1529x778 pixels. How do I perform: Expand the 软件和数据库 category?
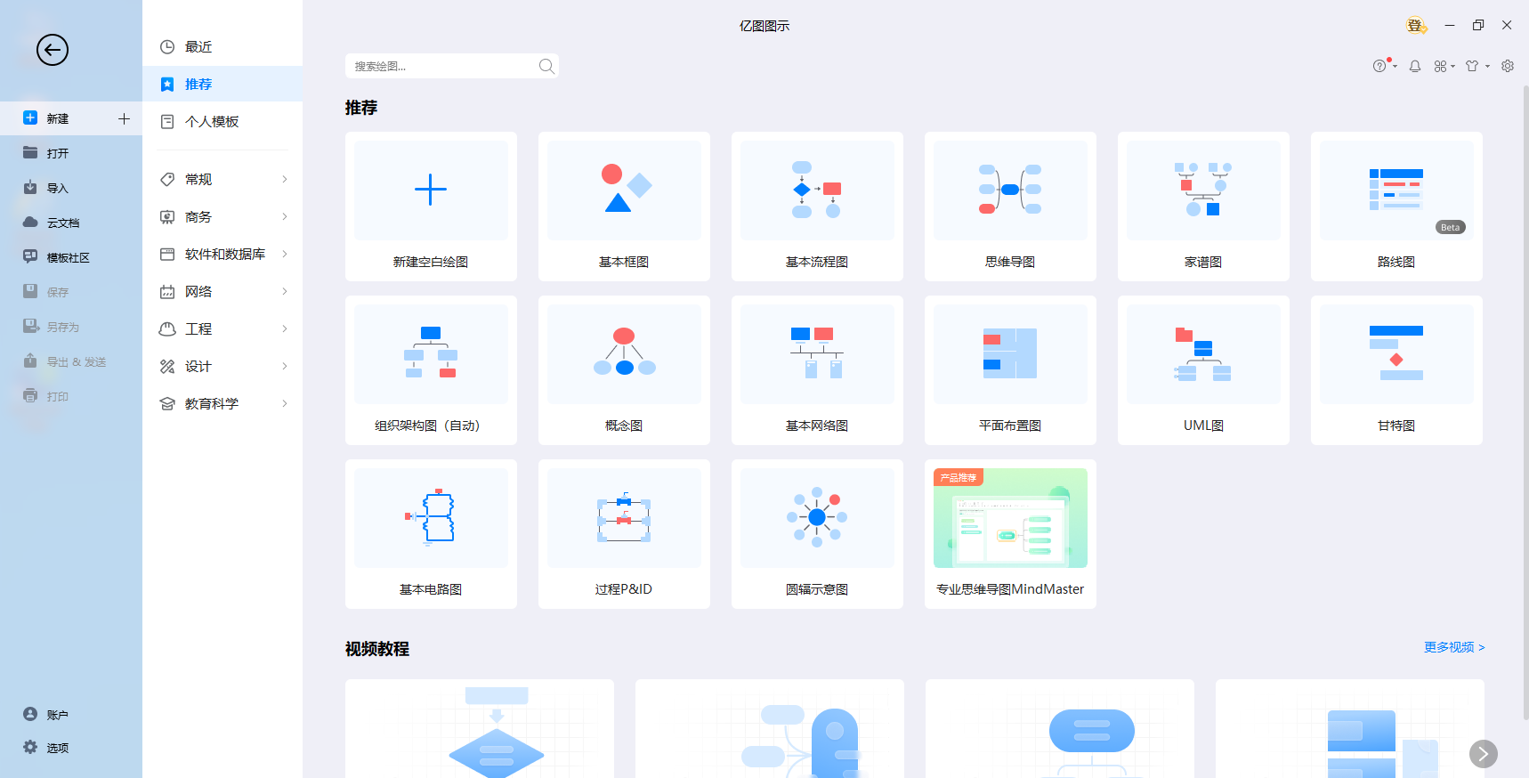point(222,254)
